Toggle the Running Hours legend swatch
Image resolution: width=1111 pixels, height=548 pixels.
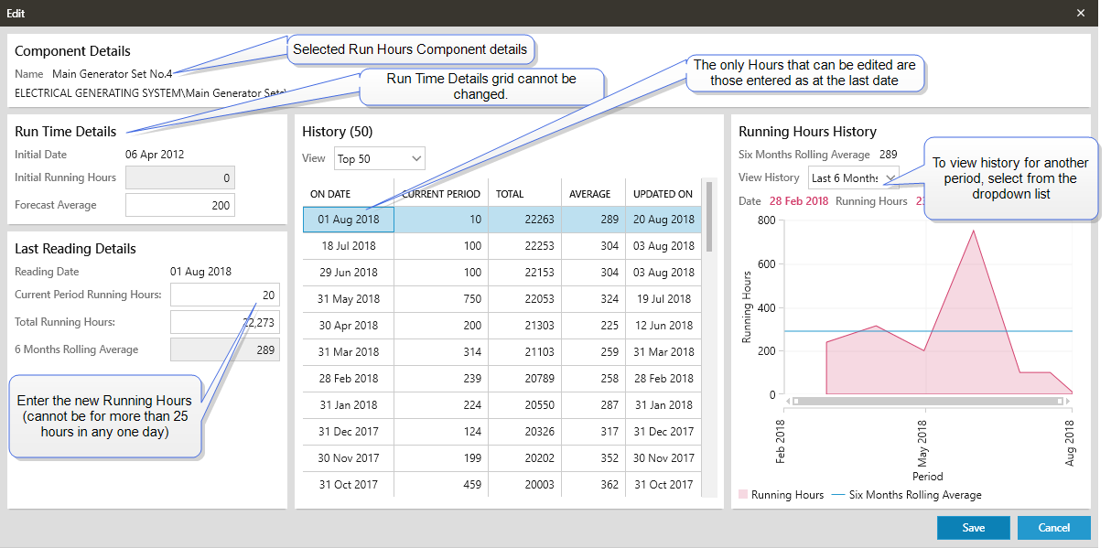(x=744, y=495)
